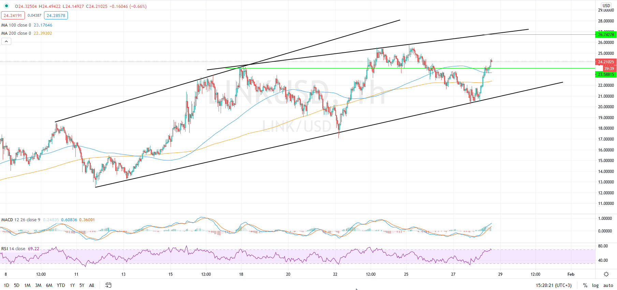Click the MACD signal value 0.36001
The image size is (617, 290).
click(x=87, y=220)
